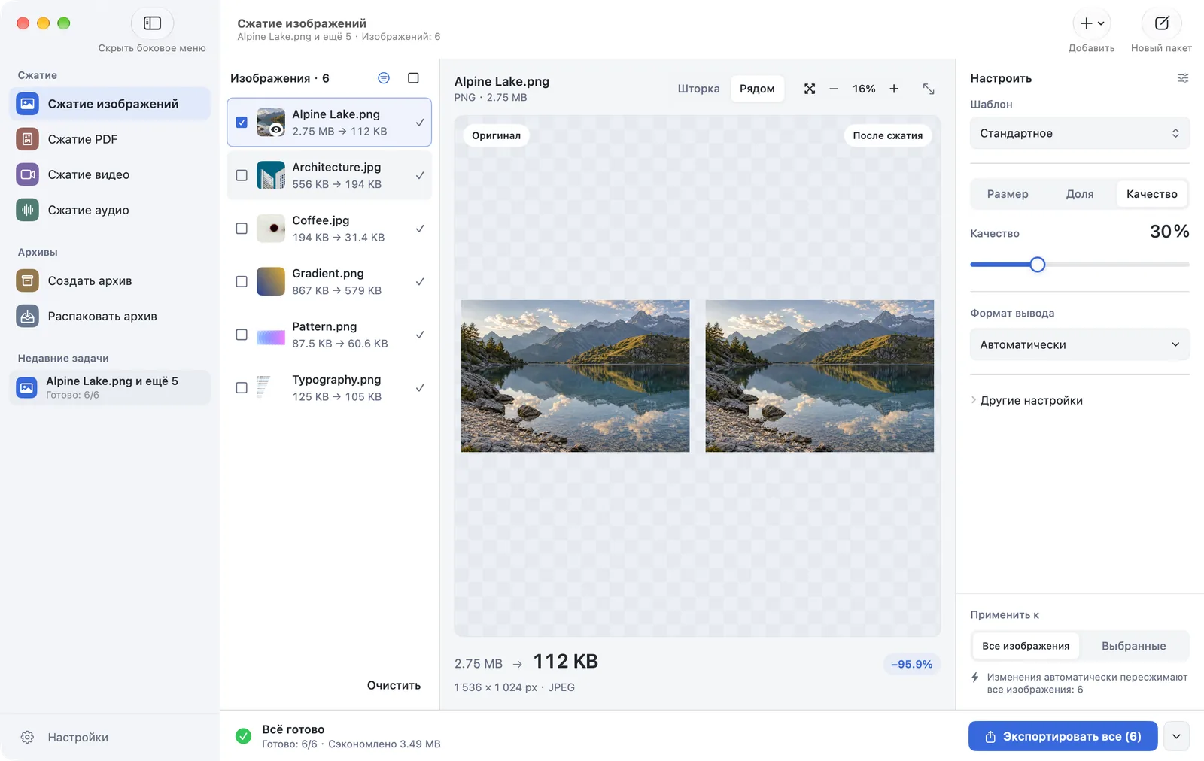Switch to the Размер tab
This screenshot has width=1204, height=761.
click(1008, 194)
